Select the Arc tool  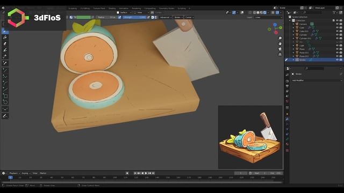pos(5,83)
